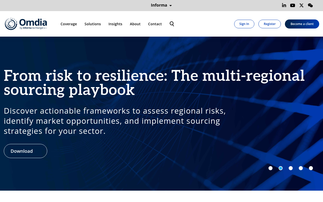Select the active second carousel dot
Viewport: 323px width, 202px height.
tap(281, 168)
